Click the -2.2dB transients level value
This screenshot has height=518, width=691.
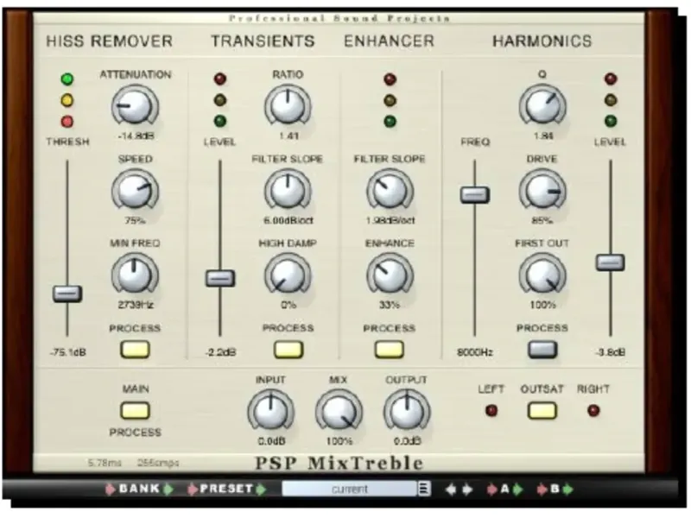point(220,352)
